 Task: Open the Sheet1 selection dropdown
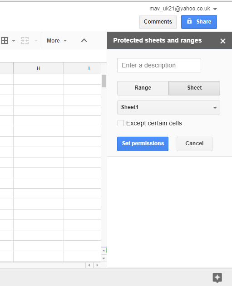tap(168, 107)
